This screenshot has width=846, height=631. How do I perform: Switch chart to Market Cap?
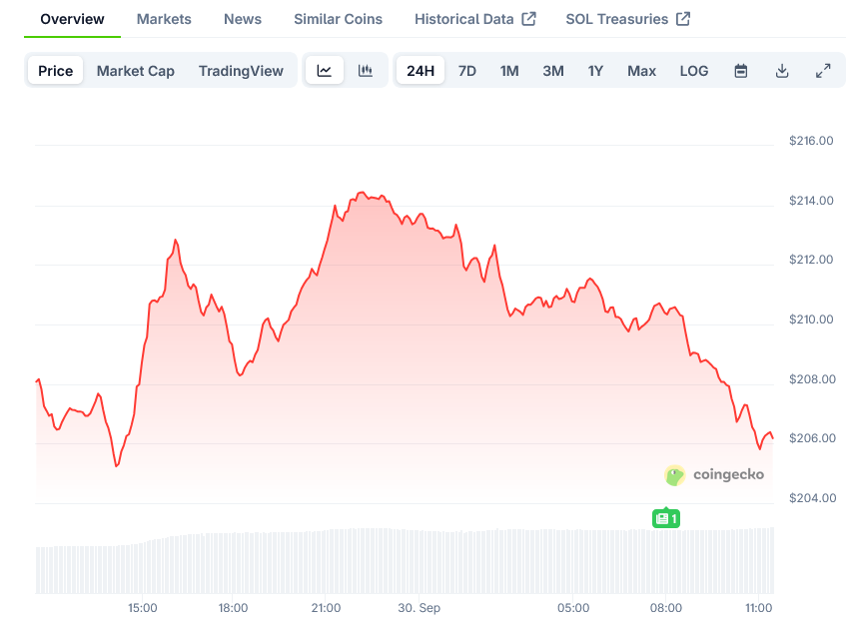click(x=136, y=71)
